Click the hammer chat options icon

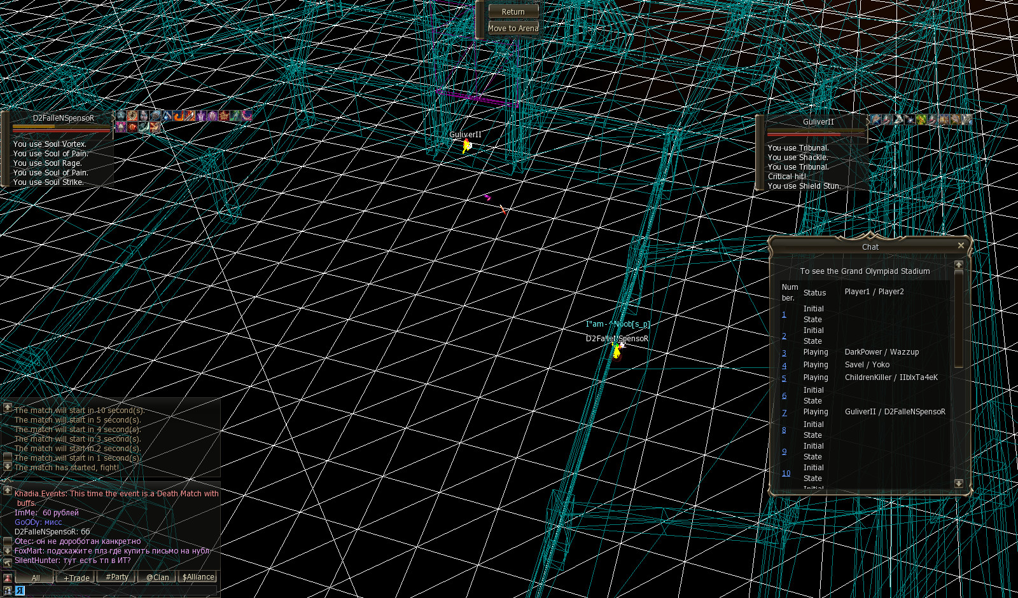[x=8, y=562]
